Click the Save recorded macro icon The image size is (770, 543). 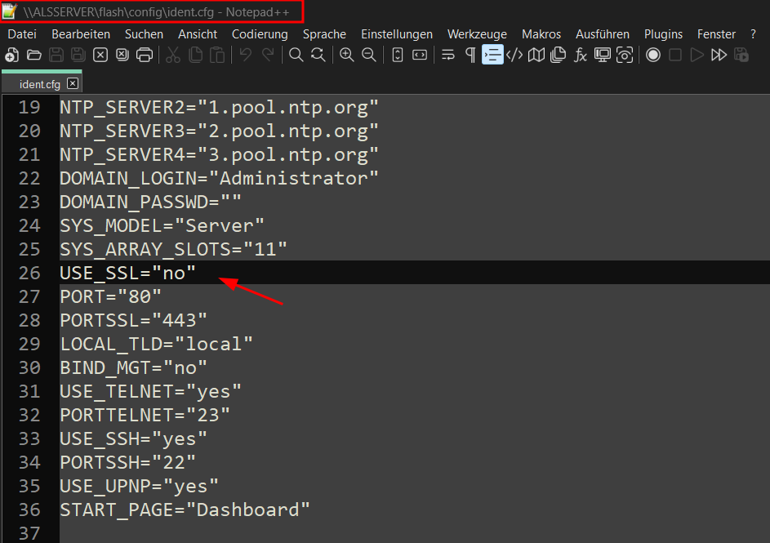click(x=741, y=55)
